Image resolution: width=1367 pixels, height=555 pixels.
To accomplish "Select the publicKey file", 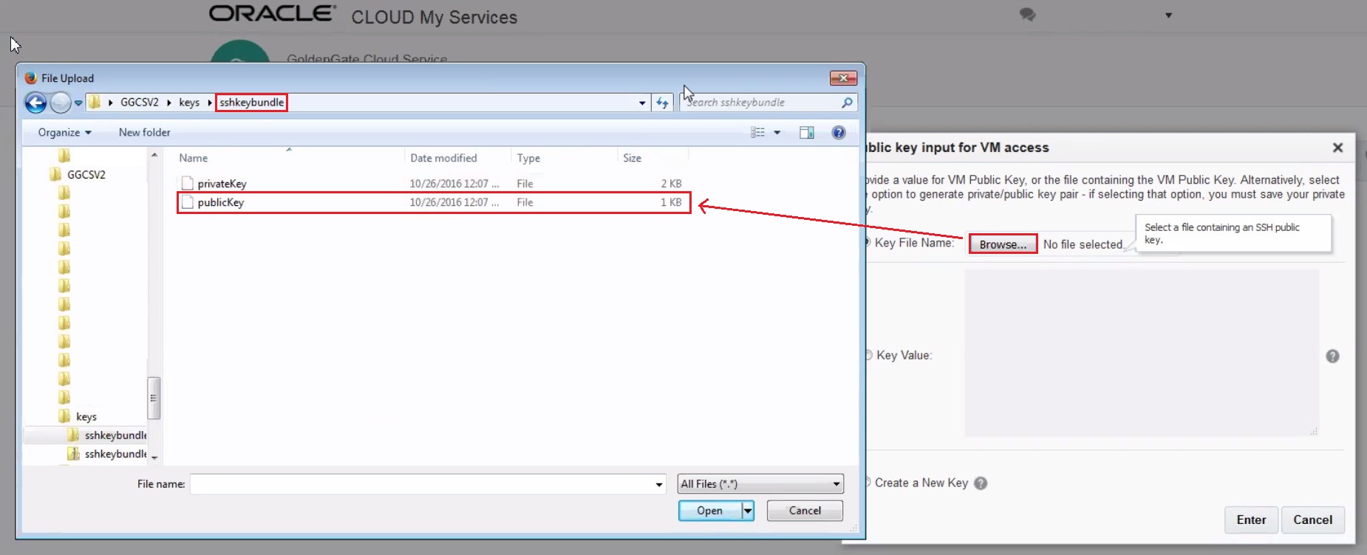I will tap(434, 203).
